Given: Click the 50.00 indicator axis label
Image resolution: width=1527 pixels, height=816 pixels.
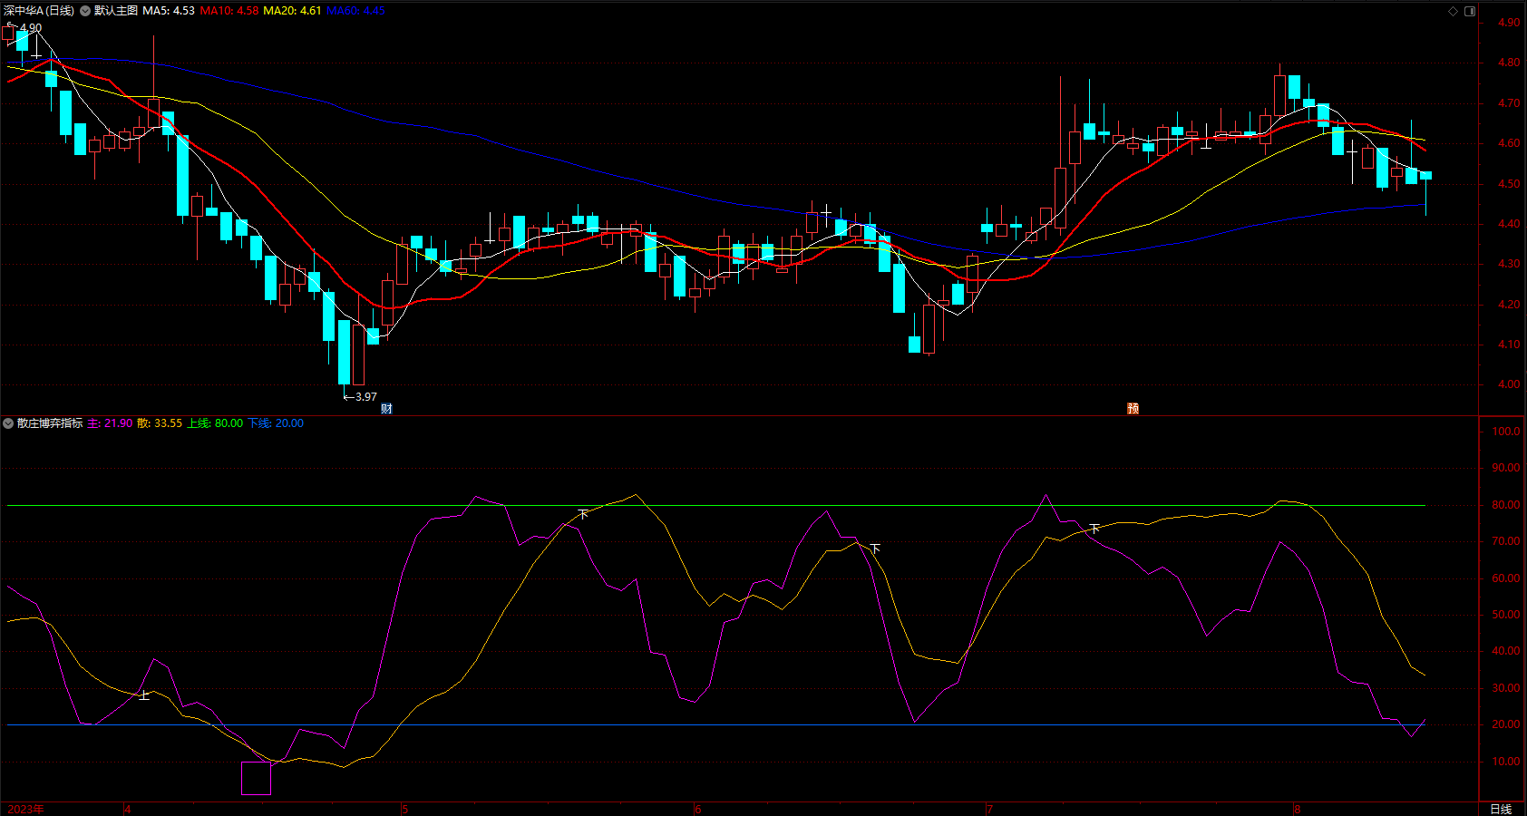Looking at the screenshot, I should pyautogui.click(x=1506, y=615).
